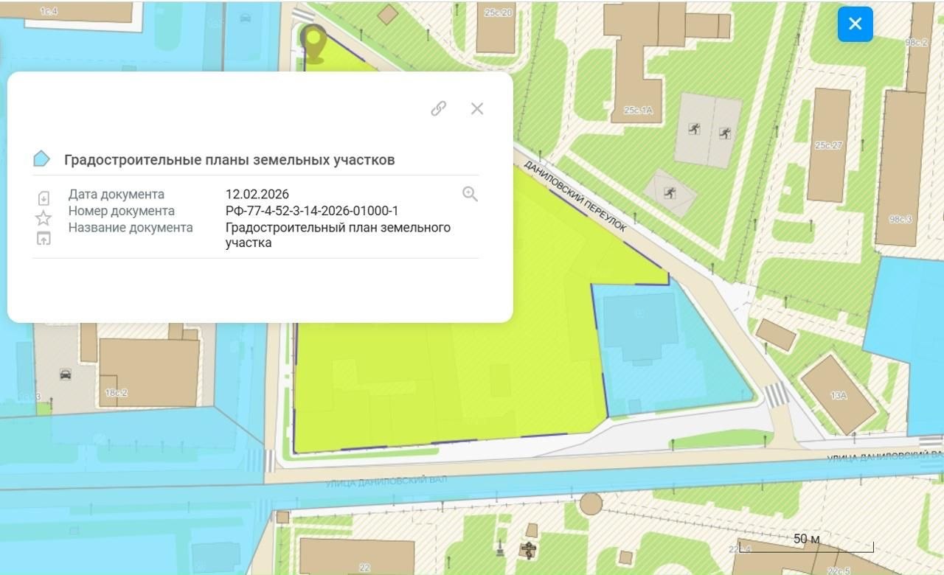Close the land plot info popup

click(x=477, y=108)
